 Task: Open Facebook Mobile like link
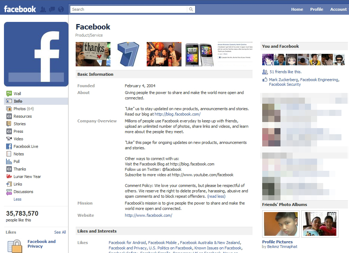point(162,243)
